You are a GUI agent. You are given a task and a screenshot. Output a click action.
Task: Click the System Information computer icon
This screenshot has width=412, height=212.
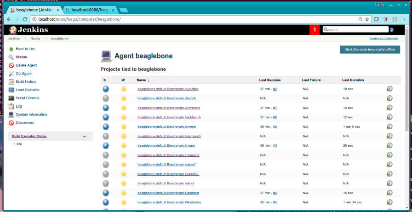click(x=11, y=115)
